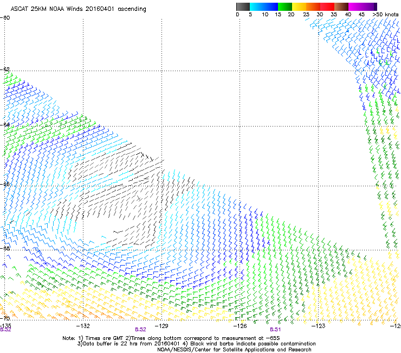Viewport: 401px width, 353px height.
Task: Click the brown segment of the color bar
Action: click(341, 7)
